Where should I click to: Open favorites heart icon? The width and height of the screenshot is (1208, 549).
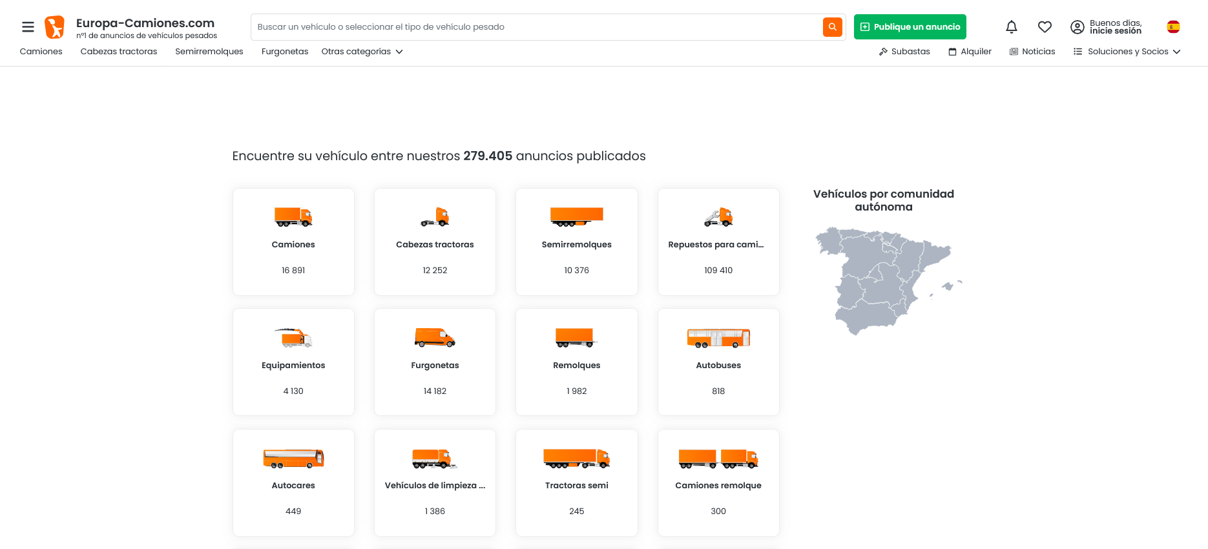(1045, 27)
